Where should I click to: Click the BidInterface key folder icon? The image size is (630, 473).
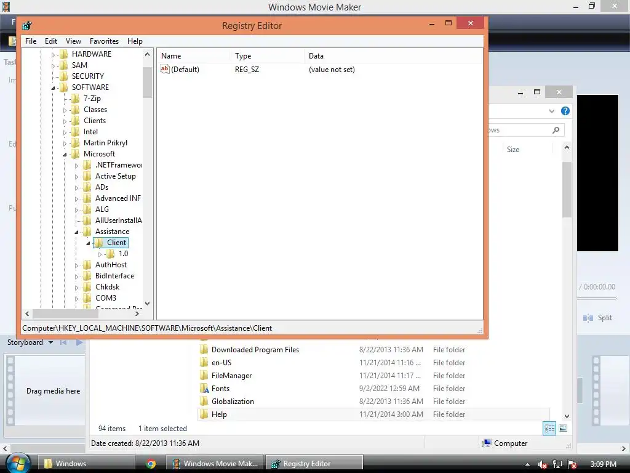pos(87,276)
